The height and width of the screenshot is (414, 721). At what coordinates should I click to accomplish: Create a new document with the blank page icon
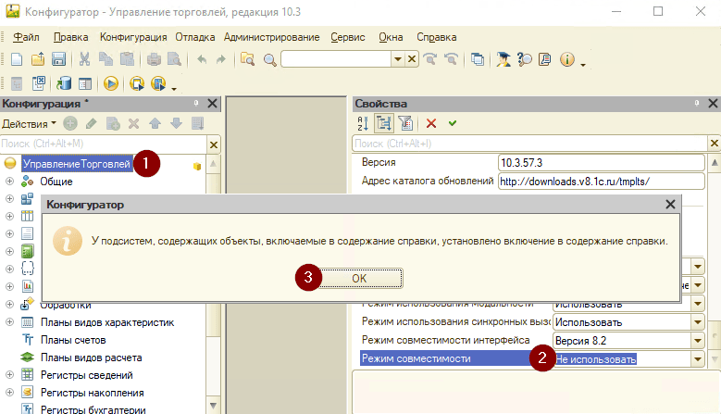[x=17, y=59]
